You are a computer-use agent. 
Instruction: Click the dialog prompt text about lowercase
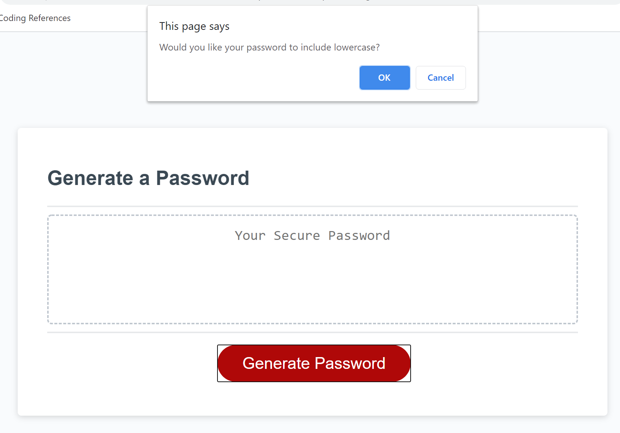tap(269, 47)
